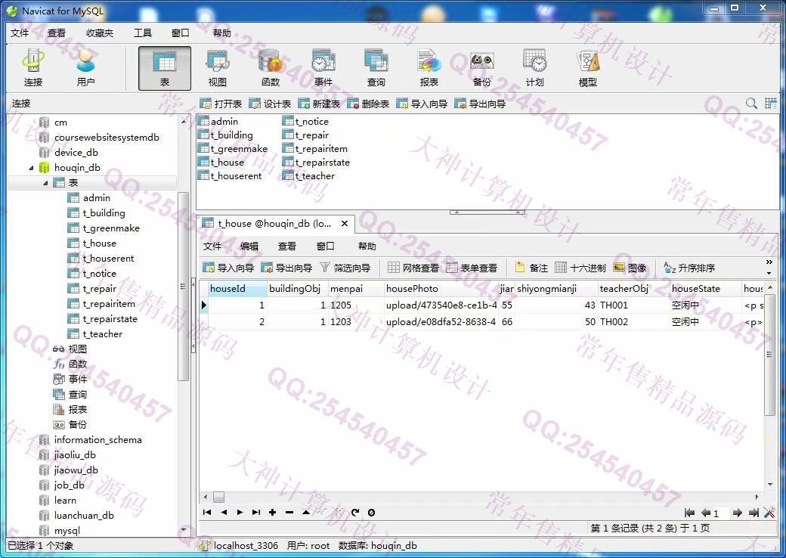Click the 备份 (Backup) toolbar icon

pos(481,68)
